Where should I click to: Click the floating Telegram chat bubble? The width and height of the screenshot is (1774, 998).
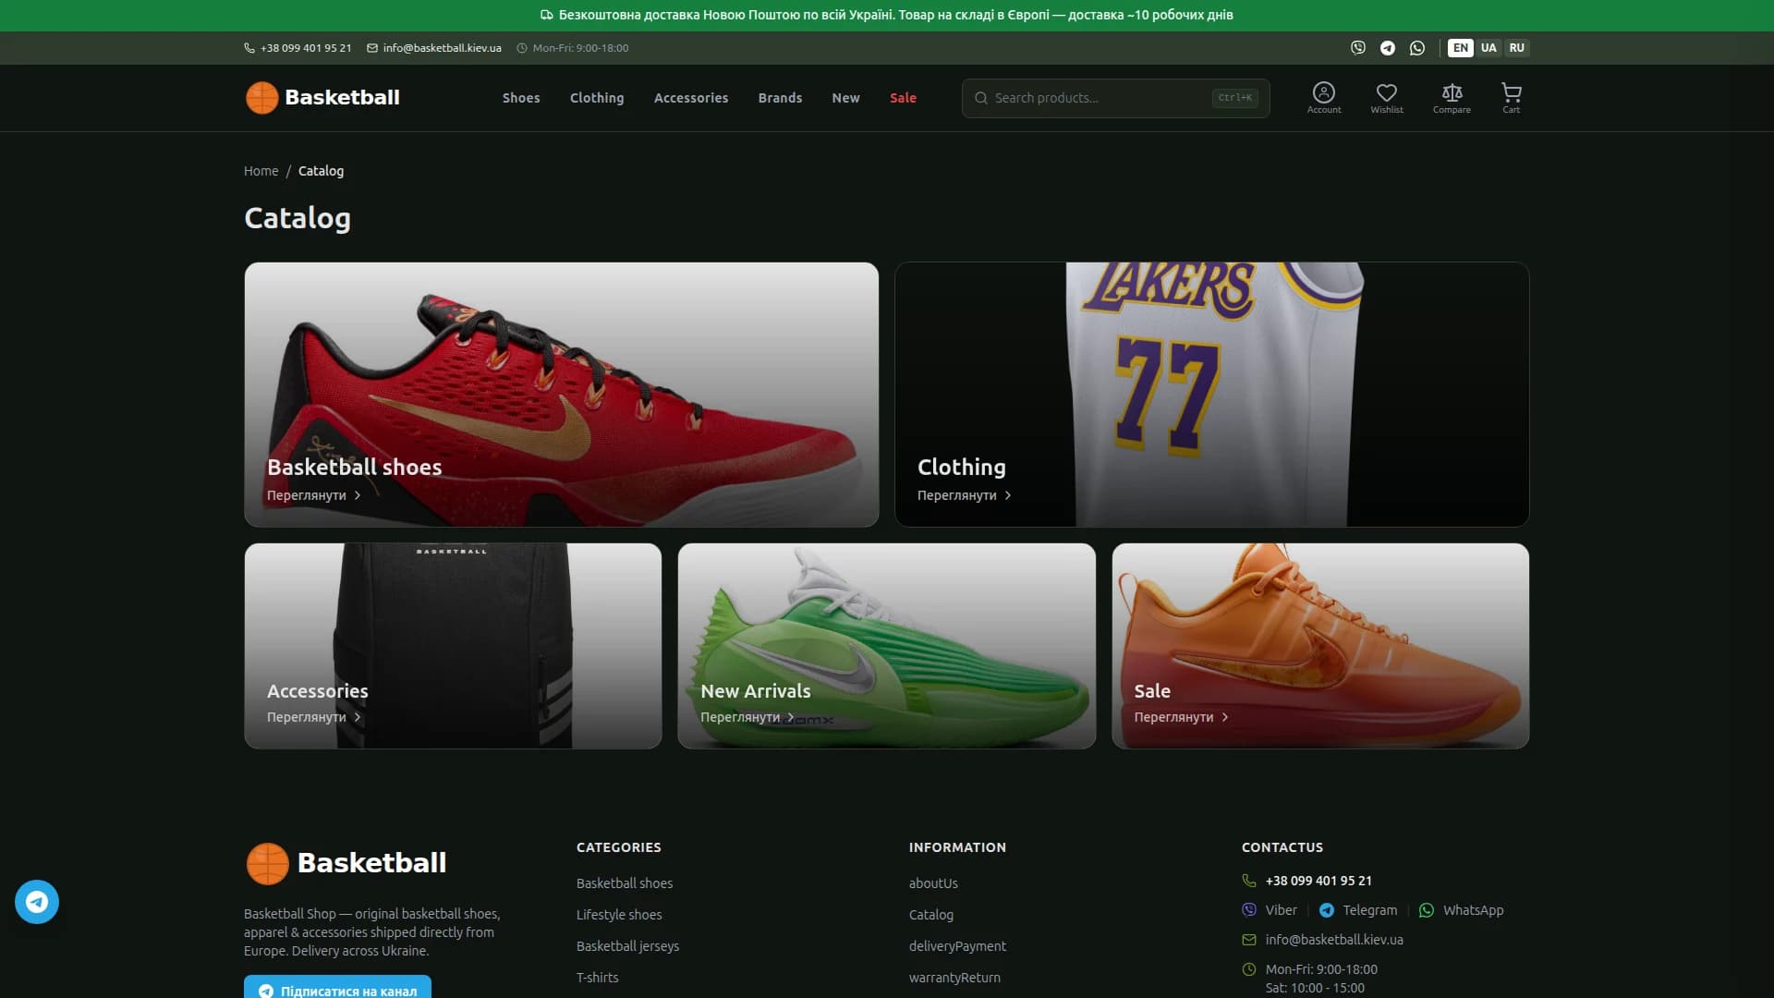point(37,902)
